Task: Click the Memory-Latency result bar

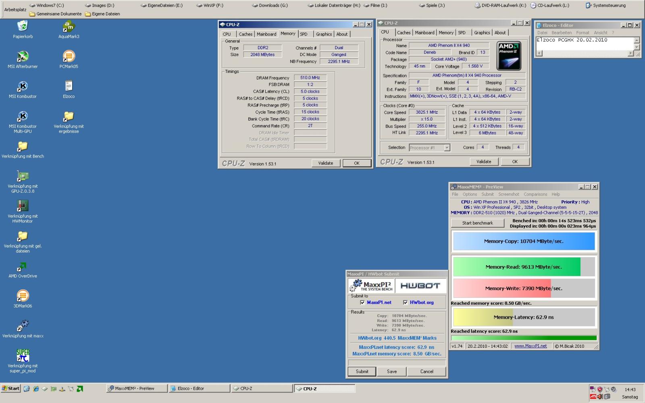Action: pos(524,317)
